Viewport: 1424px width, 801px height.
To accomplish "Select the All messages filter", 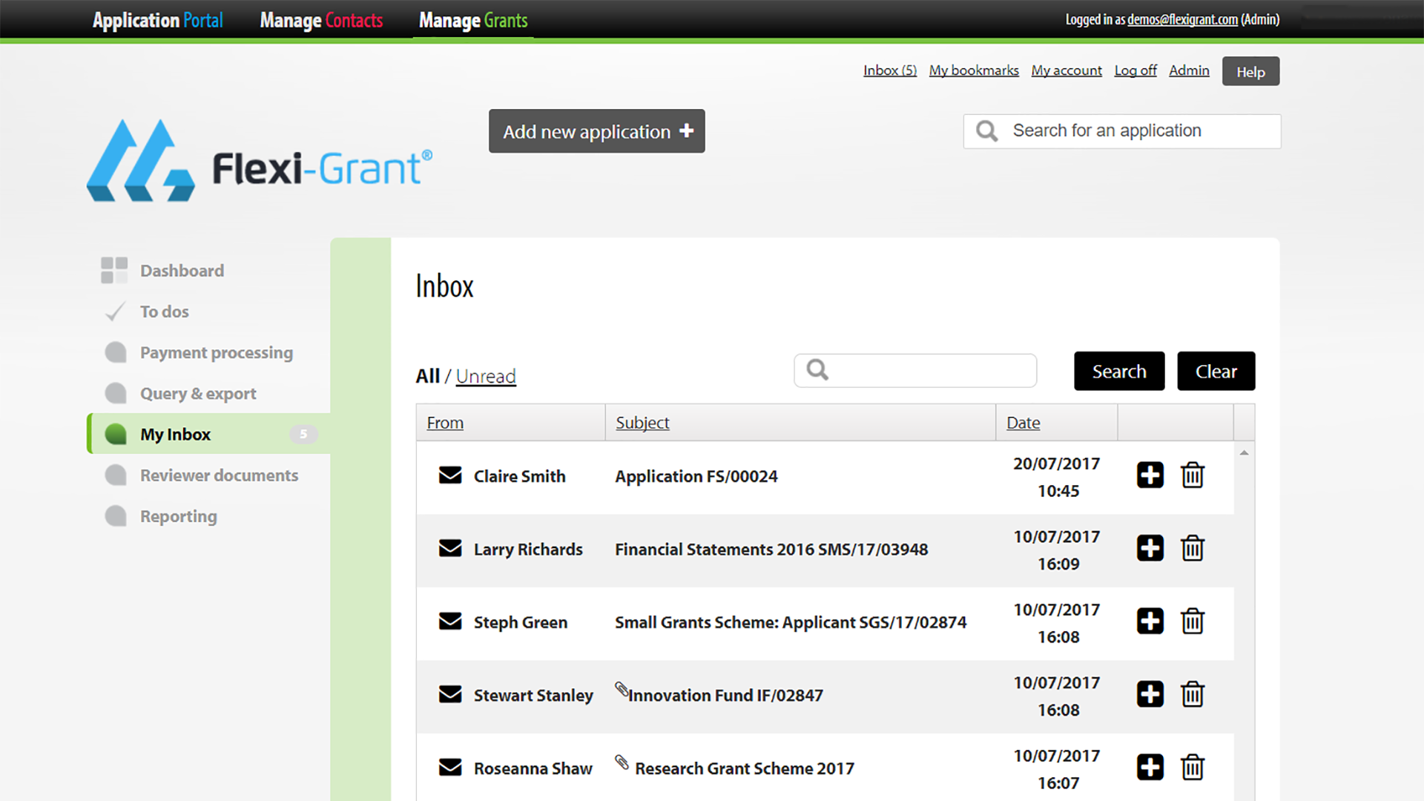I will coord(427,376).
